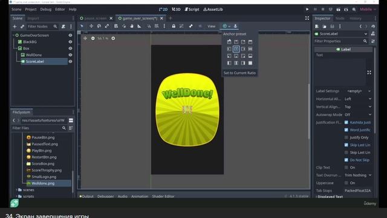Uncheck Kashida Justification flag
Screen dimensions: 387x218
[346, 122]
